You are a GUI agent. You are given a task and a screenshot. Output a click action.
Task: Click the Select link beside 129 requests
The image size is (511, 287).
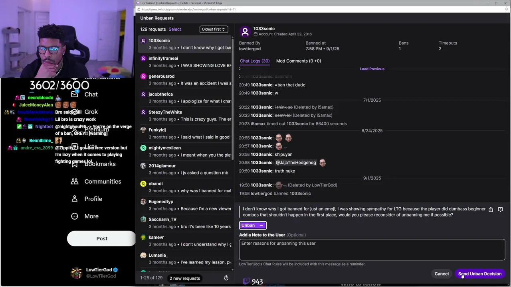pyautogui.click(x=175, y=29)
